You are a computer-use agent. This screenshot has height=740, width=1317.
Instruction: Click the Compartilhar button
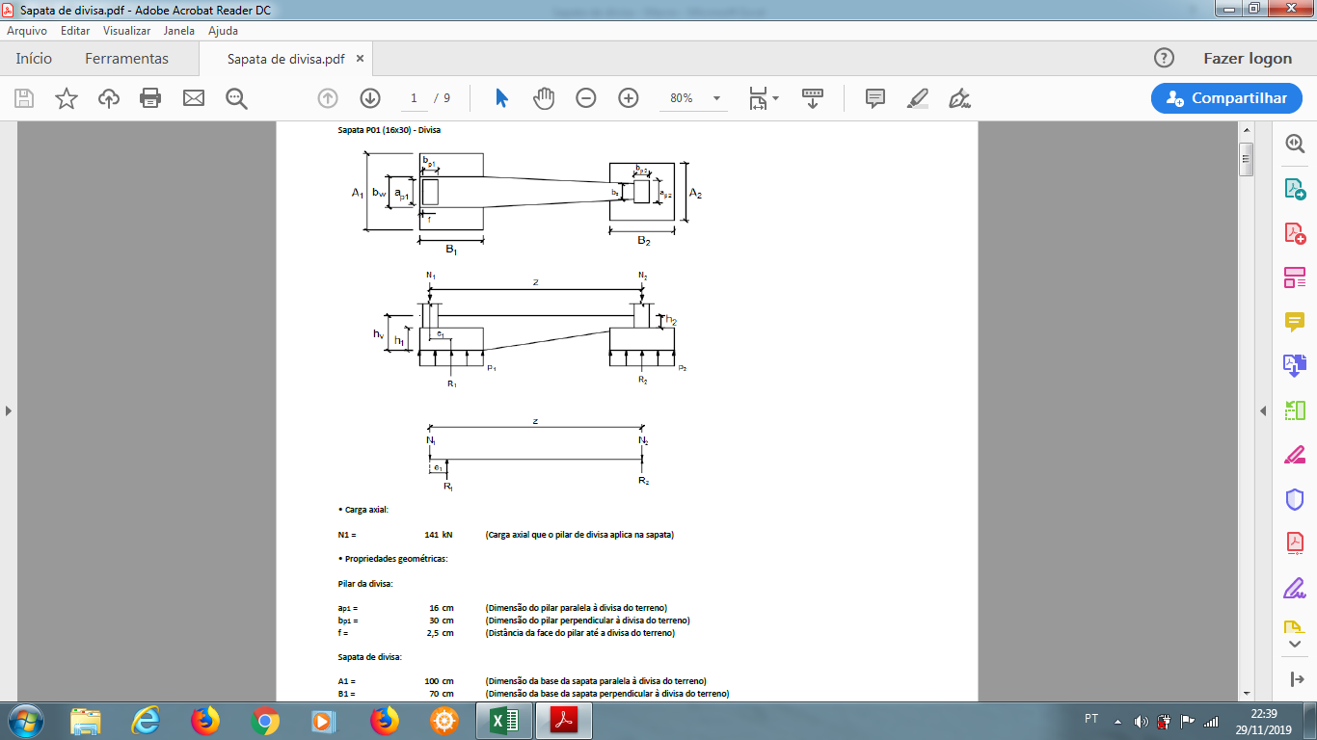click(x=1226, y=98)
